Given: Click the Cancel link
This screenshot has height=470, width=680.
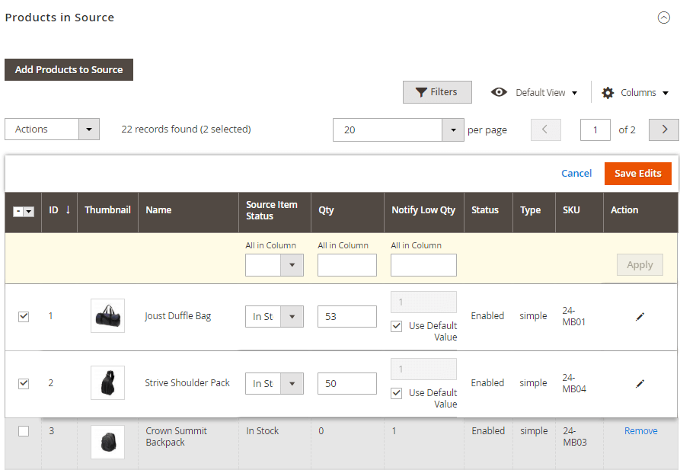Looking at the screenshot, I should click(576, 173).
